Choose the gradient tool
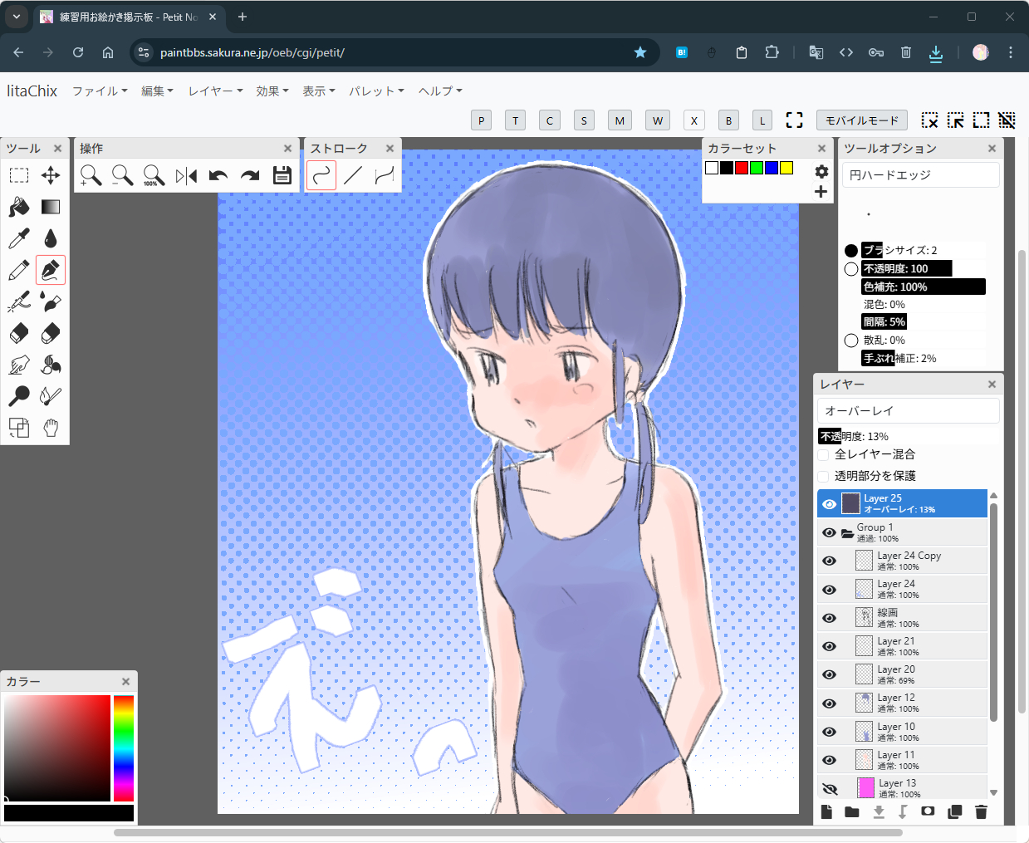The height and width of the screenshot is (843, 1029). point(51,207)
